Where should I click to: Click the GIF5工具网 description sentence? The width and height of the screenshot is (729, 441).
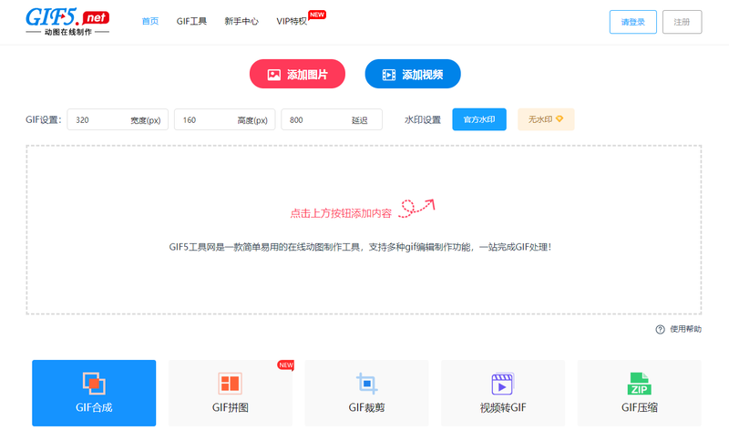pyautogui.click(x=360, y=247)
